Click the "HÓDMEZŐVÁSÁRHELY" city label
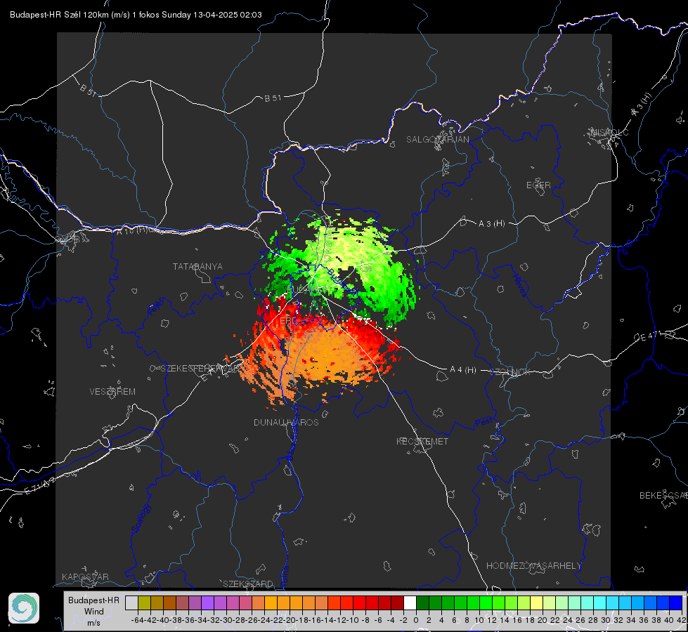 coord(533,566)
